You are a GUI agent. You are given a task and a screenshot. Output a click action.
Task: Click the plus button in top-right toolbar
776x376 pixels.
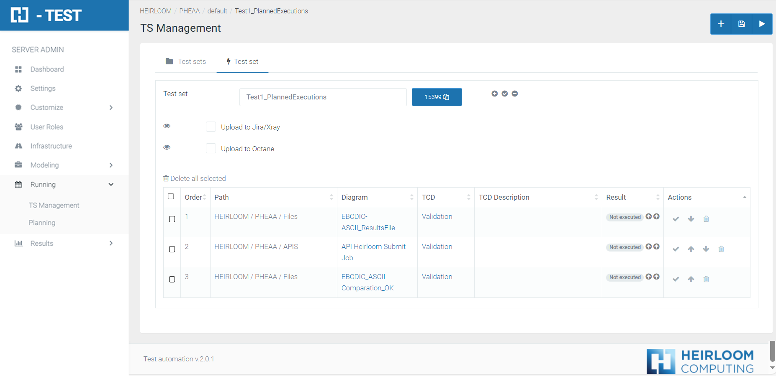[x=721, y=24]
